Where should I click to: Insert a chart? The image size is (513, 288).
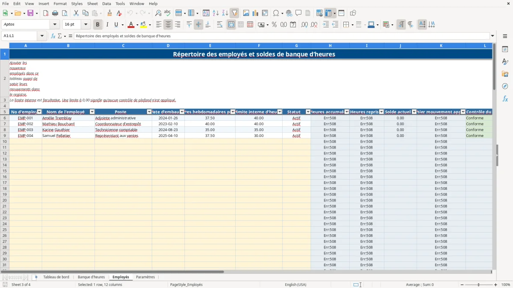[x=256, y=13]
